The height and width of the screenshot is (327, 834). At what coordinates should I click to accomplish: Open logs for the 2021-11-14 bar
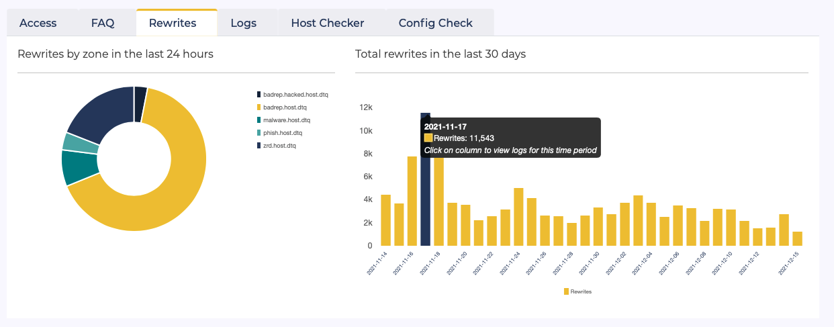point(385,220)
